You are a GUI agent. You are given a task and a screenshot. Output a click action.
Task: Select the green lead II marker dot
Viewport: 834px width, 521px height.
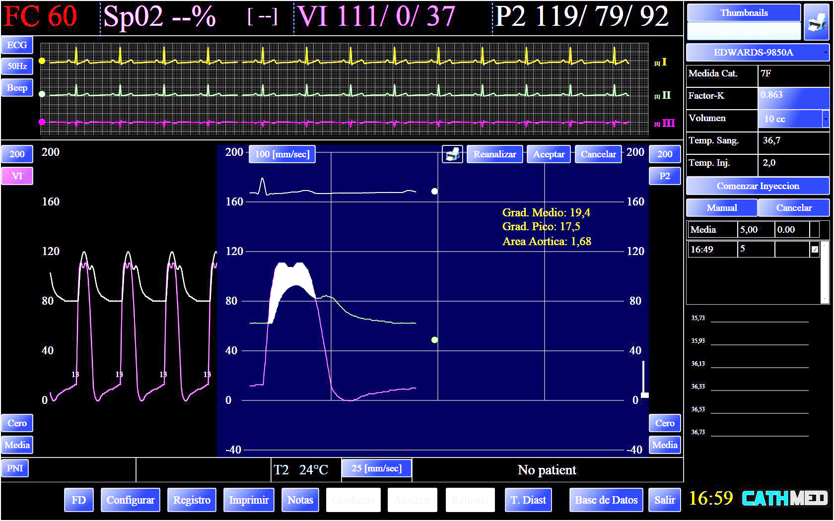click(42, 94)
